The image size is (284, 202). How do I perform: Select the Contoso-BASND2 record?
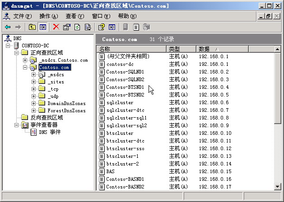pos(125,187)
